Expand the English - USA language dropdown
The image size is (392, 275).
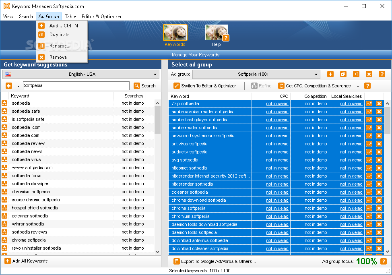(x=81, y=74)
